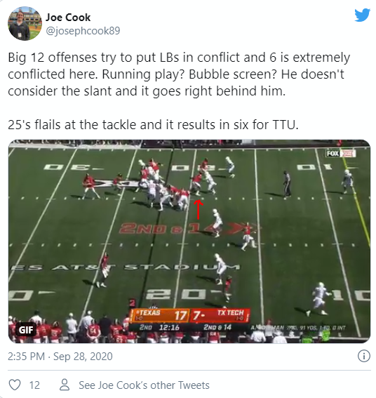Open the Joe Cook display name
This screenshot has width=376, height=398.
pos(68,18)
